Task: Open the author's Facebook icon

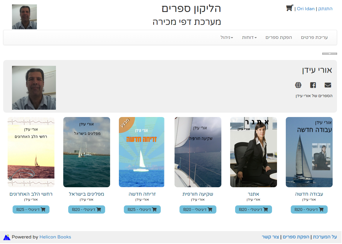Action: pos(313,85)
